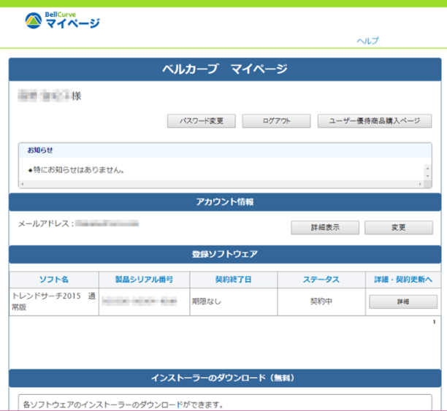Image resolution: width=447 pixels, height=411 pixels.
Task: Select the トレンドサーチ2015 通常版 cell
Action: coord(54,301)
